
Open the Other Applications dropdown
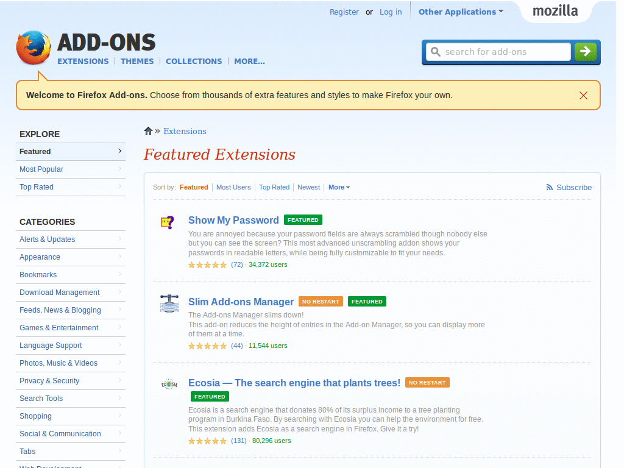point(460,12)
